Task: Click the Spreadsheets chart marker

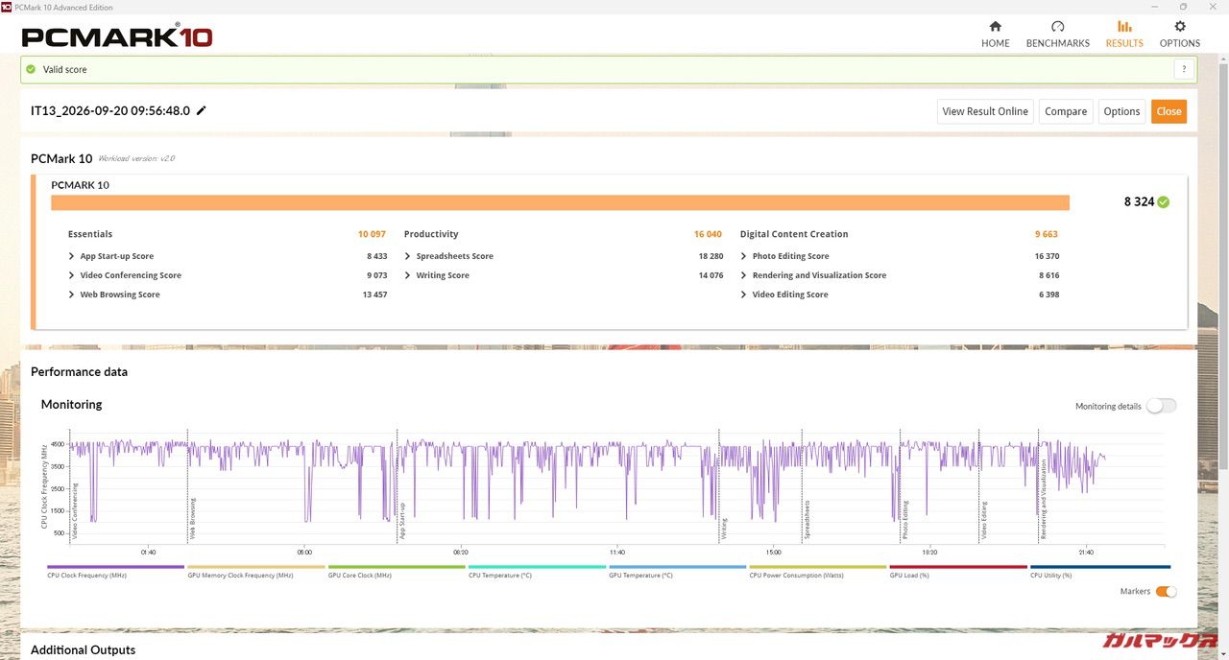Action: click(x=807, y=521)
